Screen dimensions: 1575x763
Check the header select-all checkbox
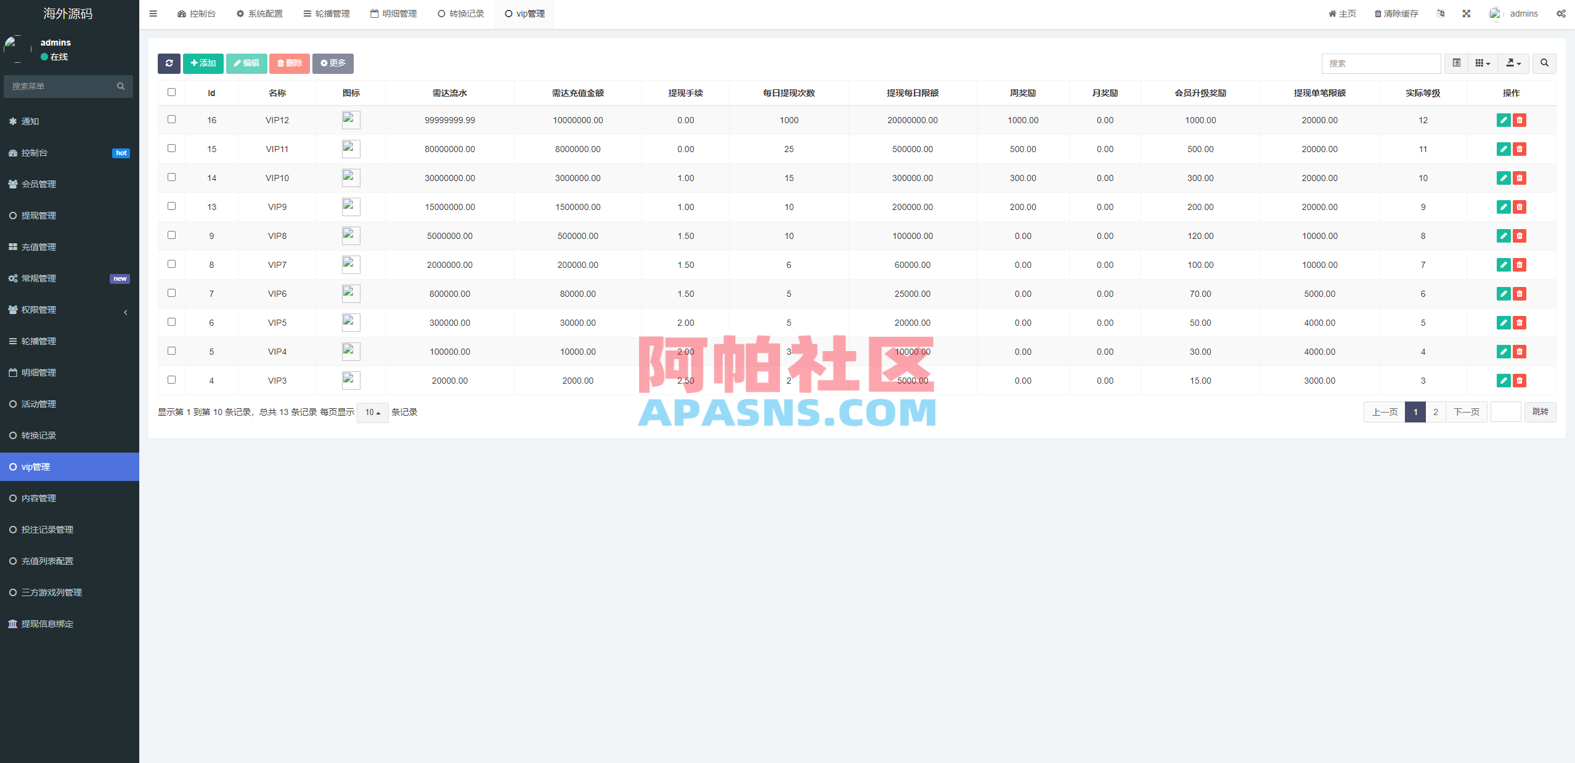click(x=171, y=92)
